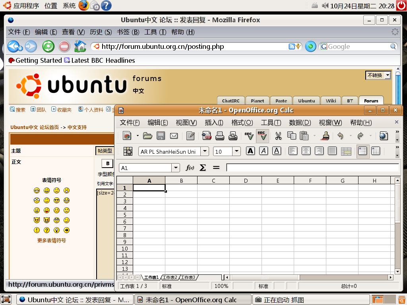Viewport: 407px width, 305px height.
Task: Open Page Preview in Calc toolbar
Action: tap(233, 136)
